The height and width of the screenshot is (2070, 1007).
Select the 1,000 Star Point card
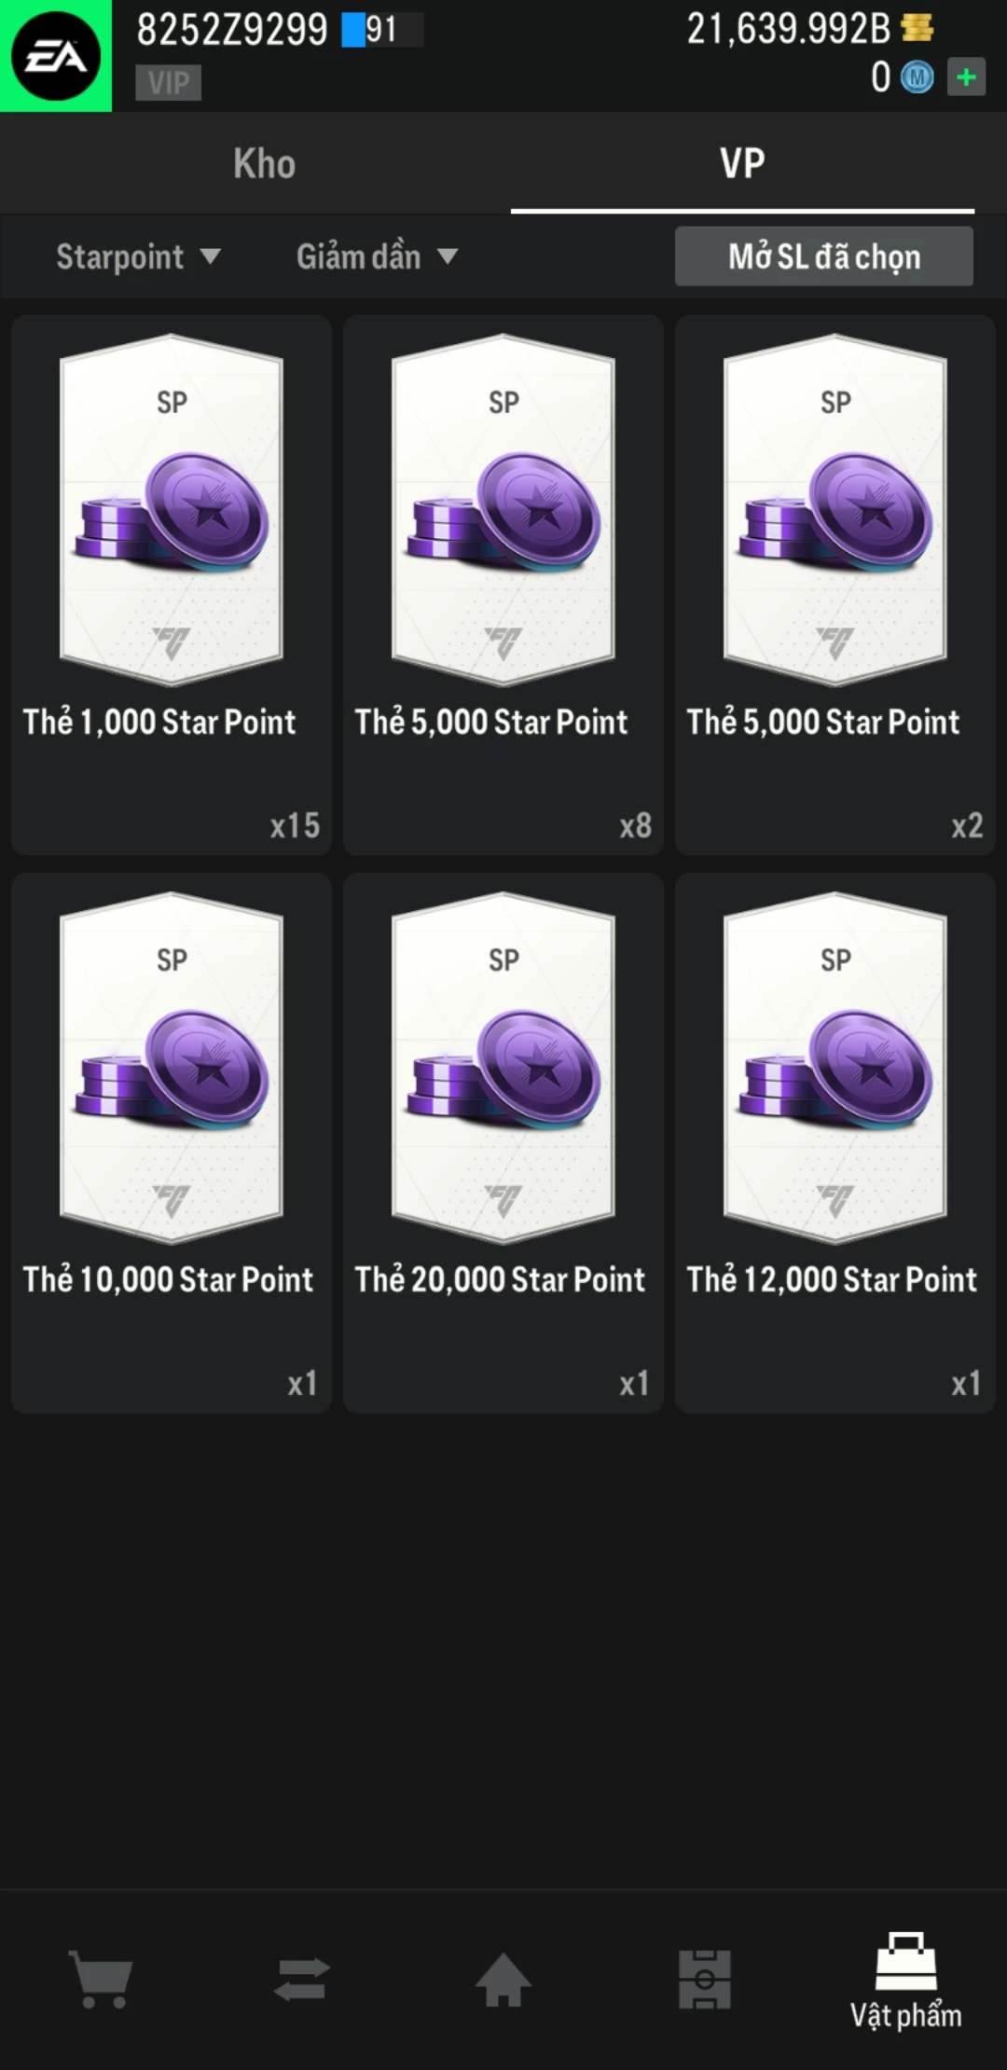[172, 585]
